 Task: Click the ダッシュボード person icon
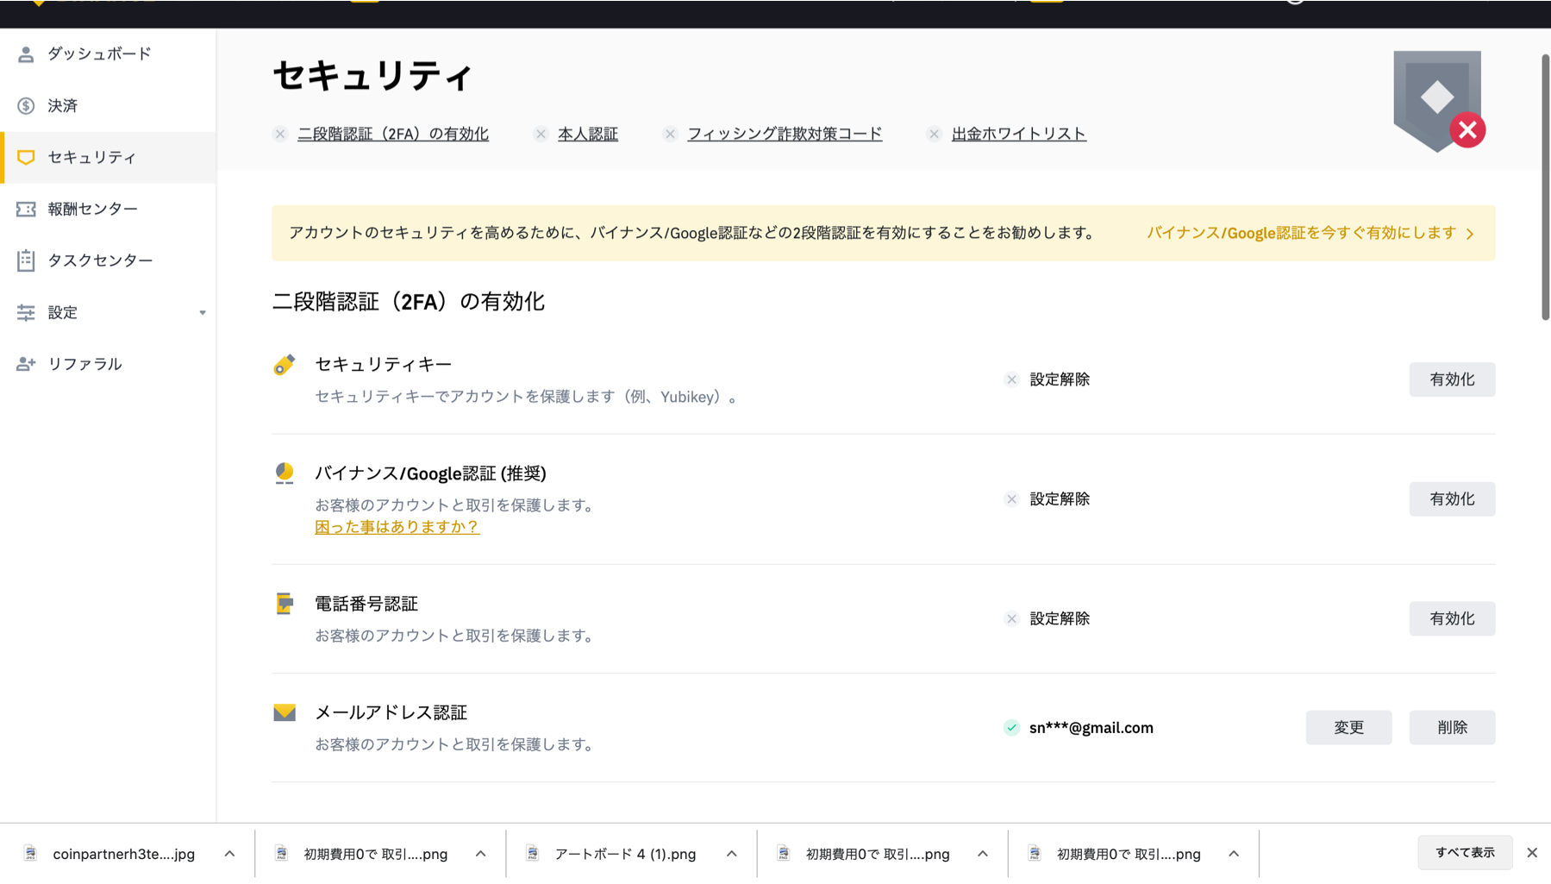(x=26, y=54)
